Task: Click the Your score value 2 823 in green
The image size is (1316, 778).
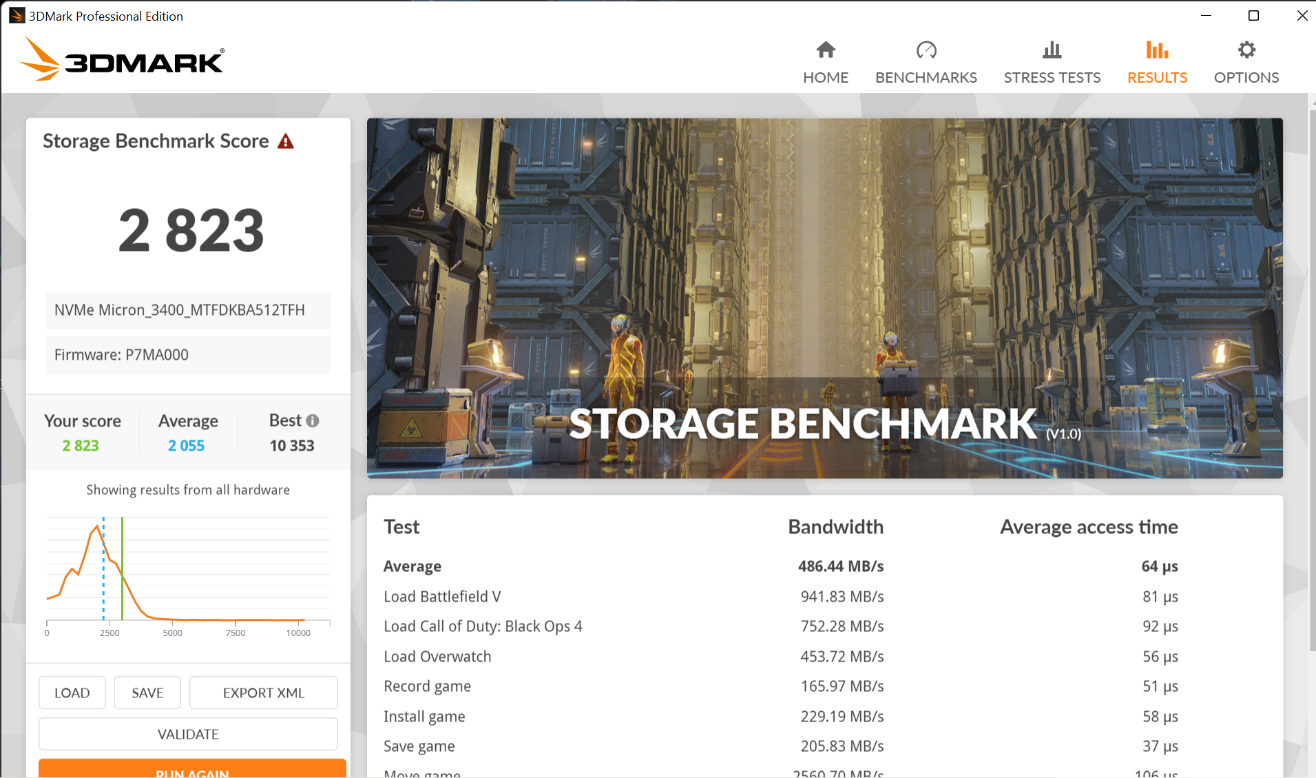Action: click(x=81, y=446)
